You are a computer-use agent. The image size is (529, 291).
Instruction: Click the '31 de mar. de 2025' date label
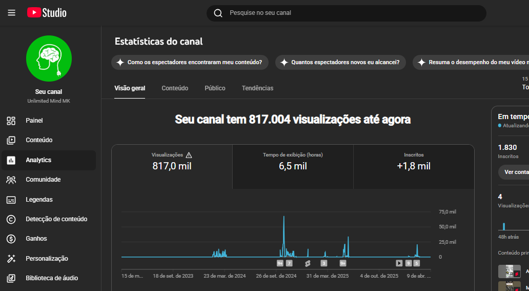(x=327, y=276)
